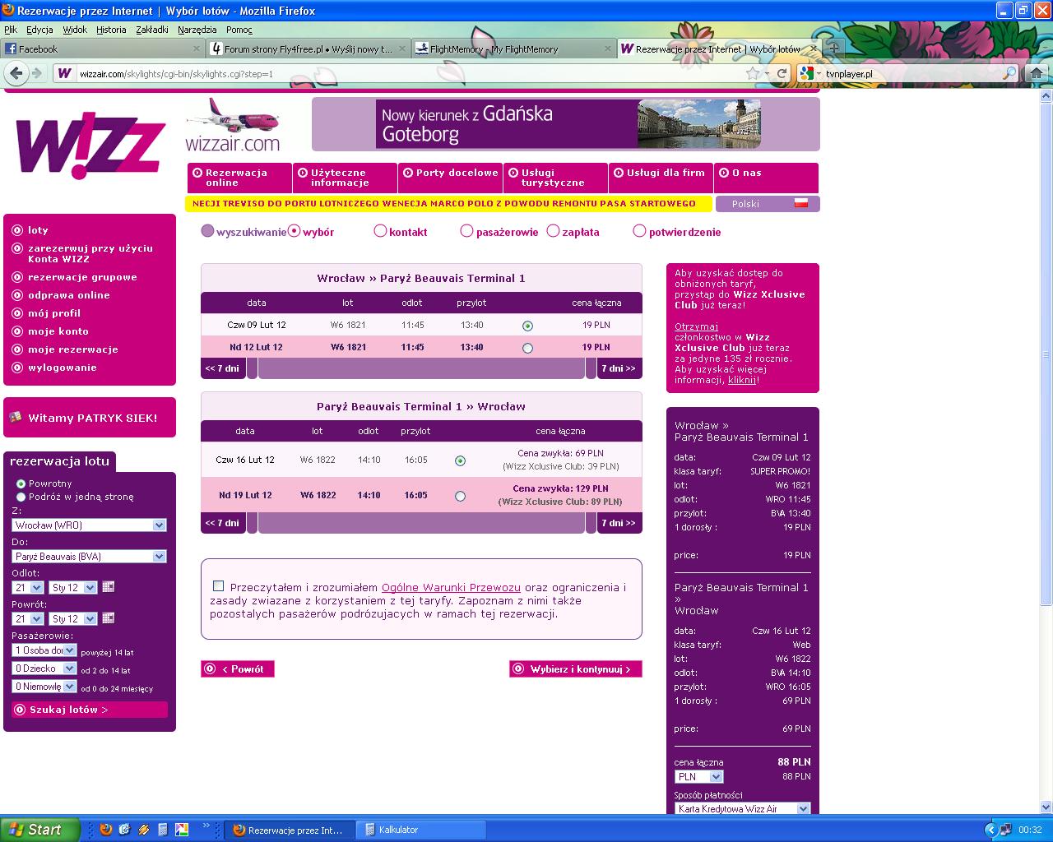
Task: Open the Plik menu
Action: (x=11, y=30)
